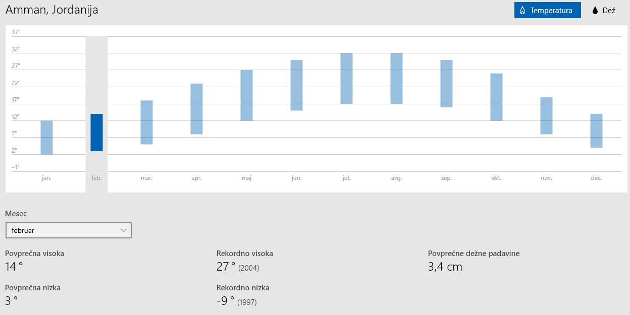
Task: Click the thermometer icon in Temperatura button
Action: 522,11
